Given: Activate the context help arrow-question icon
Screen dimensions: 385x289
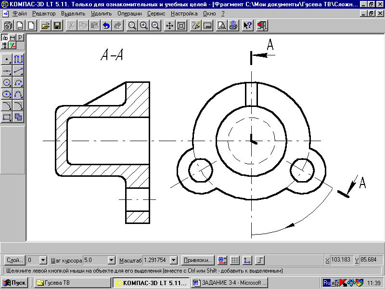Looking at the screenshot, I should pos(247,26).
